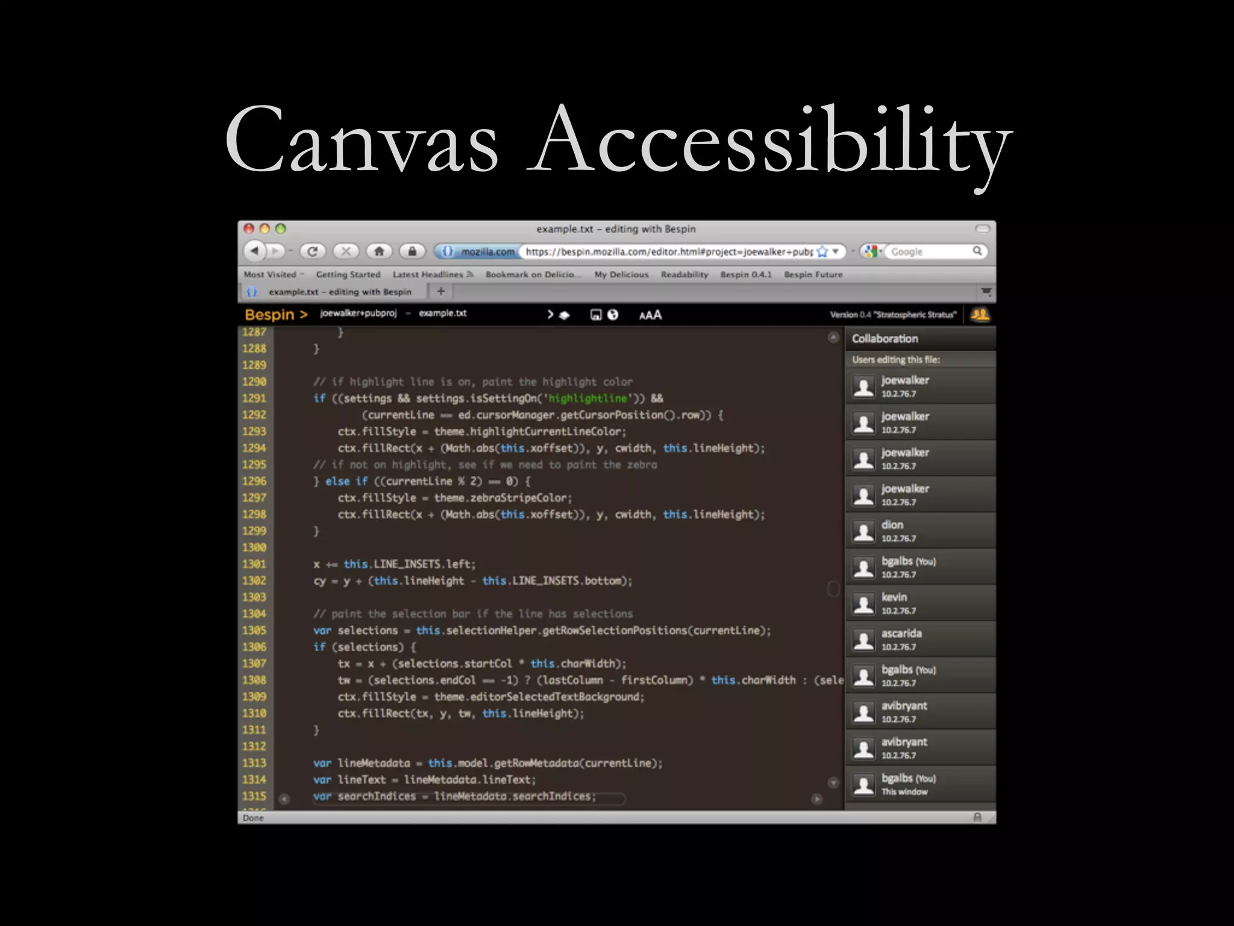Image resolution: width=1234 pixels, height=926 pixels.
Task: Click the Bespin logo in the header
Action: pos(276,315)
